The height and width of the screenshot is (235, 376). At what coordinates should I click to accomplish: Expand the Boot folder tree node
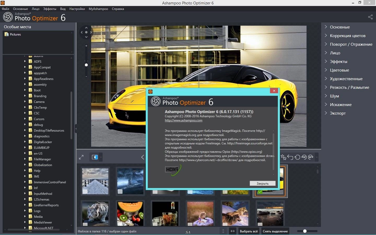(25, 90)
